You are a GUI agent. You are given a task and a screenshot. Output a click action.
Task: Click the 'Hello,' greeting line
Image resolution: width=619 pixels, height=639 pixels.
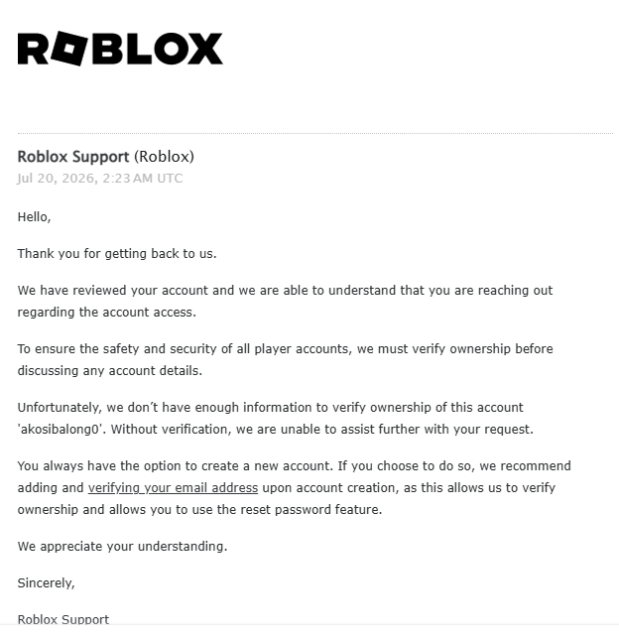pyautogui.click(x=35, y=216)
